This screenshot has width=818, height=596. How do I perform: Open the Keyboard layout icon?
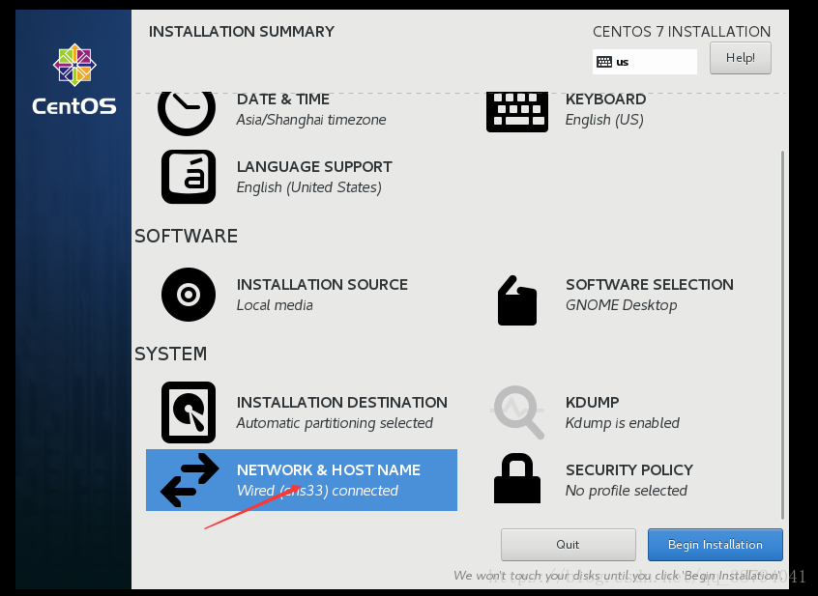tap(517, 112)
